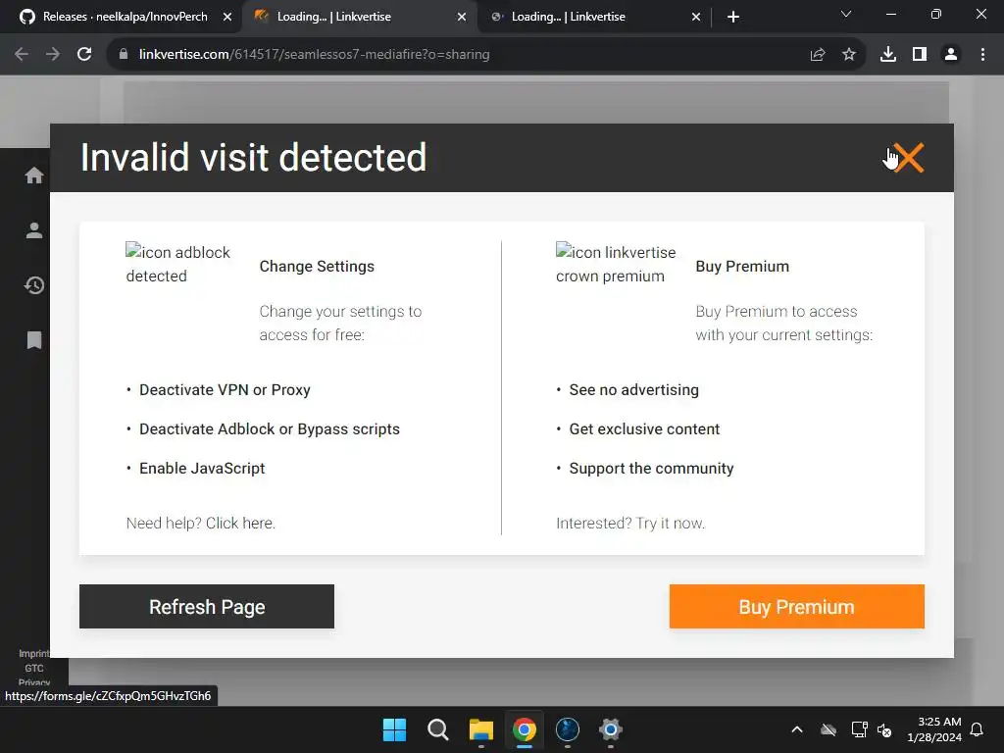This screenshot has width=1004, height=753.
Task: Share this page icon in address bar
Action: 818,55
